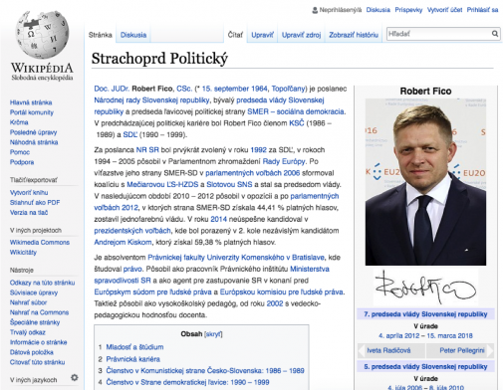Click the Hľadať search field
The image size is (503, 390).
tap(439, 34)
